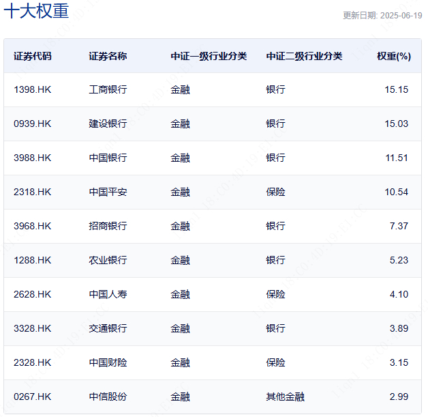428x417 pixels.
Task: Click 金融 in the 中国平安 row
Action: coord(180,192)
